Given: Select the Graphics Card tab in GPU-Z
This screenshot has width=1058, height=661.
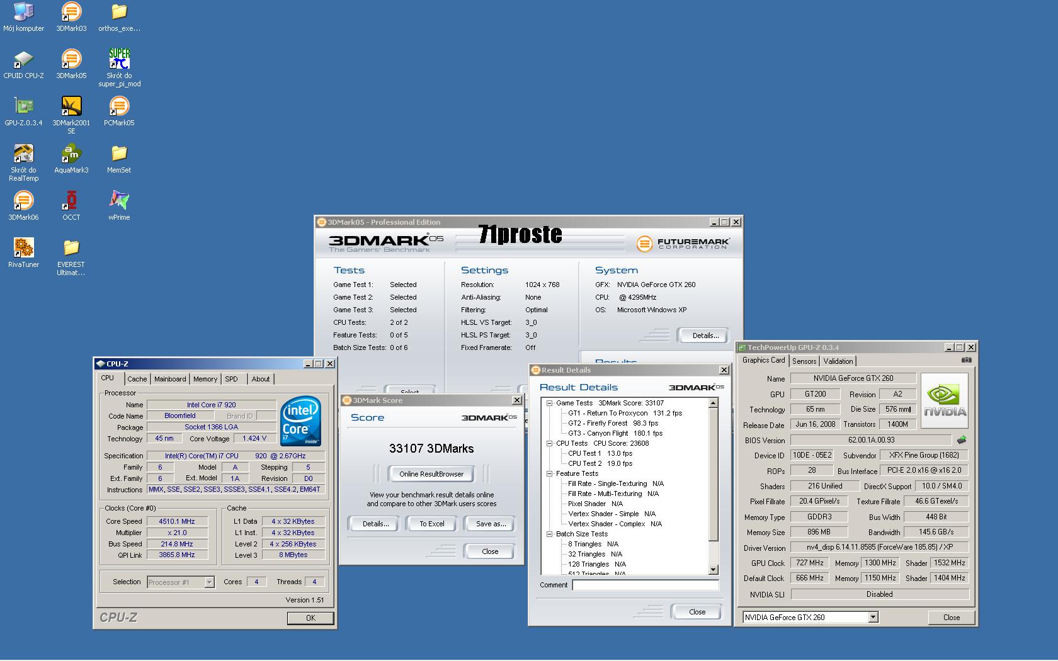Looking at the screenshot, I should [x=763, y=360].
